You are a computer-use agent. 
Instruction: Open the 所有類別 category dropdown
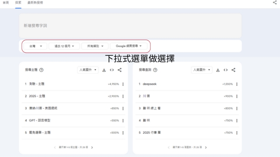(x=95, y=46)
